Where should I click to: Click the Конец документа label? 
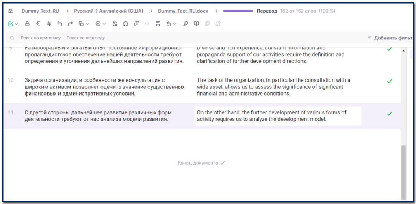[x=198, y=163]
